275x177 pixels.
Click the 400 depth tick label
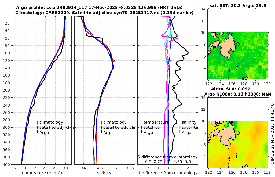tap(6, 164)
